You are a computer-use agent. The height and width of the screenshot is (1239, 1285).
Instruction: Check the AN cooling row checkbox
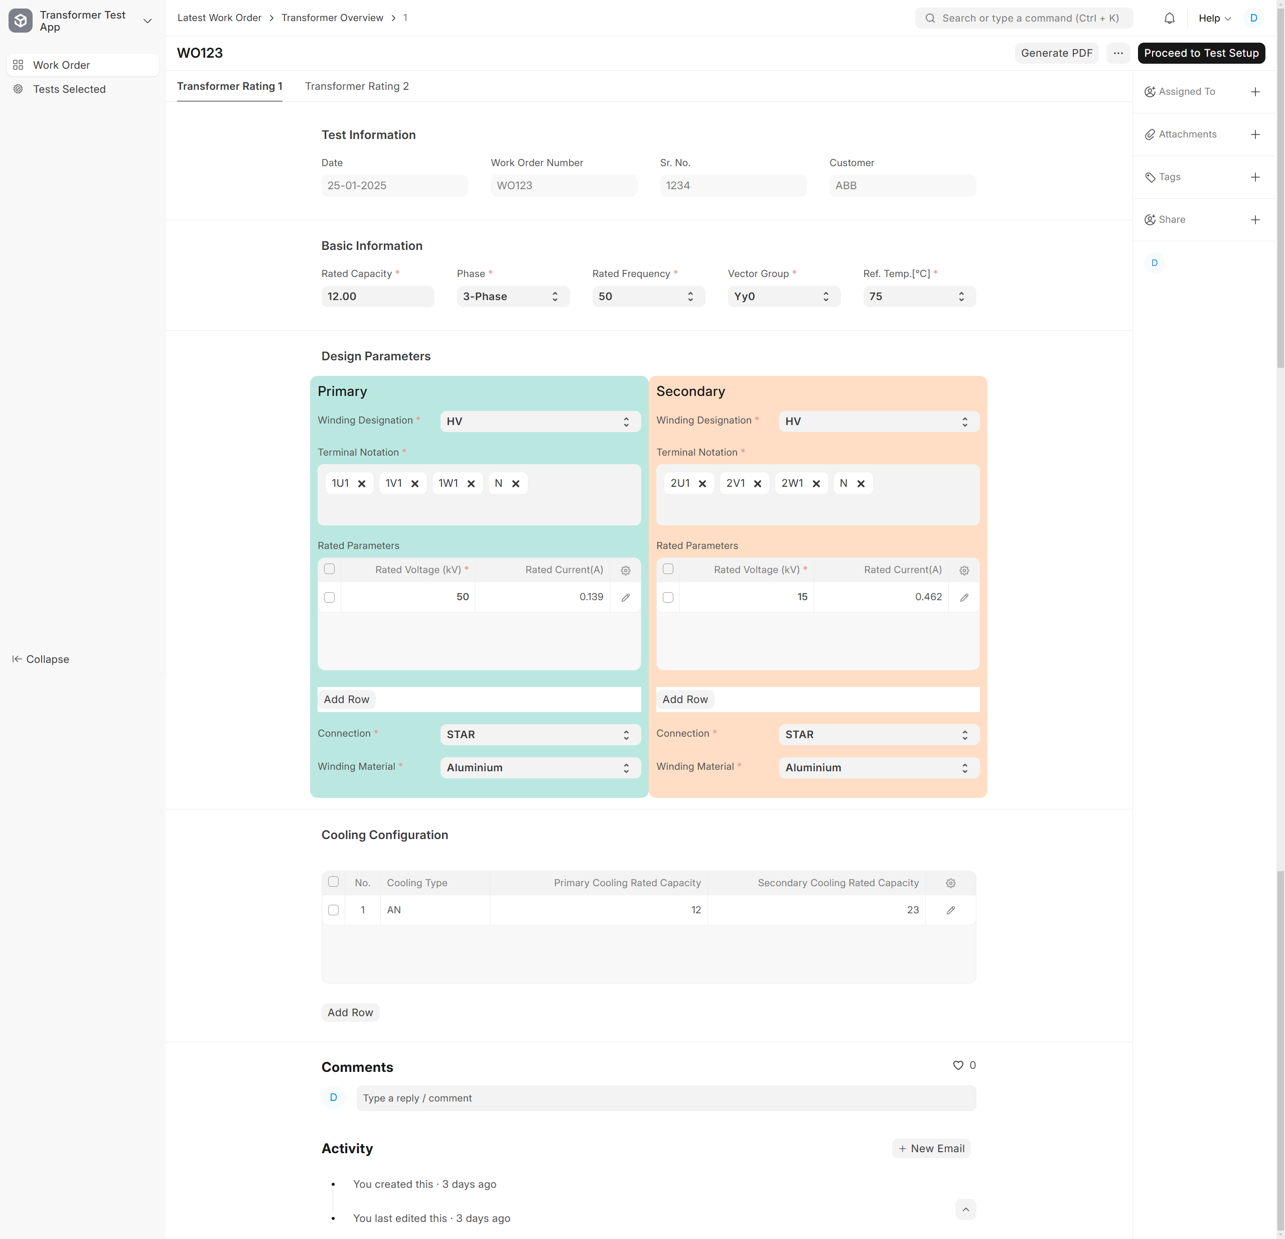(x=333, y=910)
